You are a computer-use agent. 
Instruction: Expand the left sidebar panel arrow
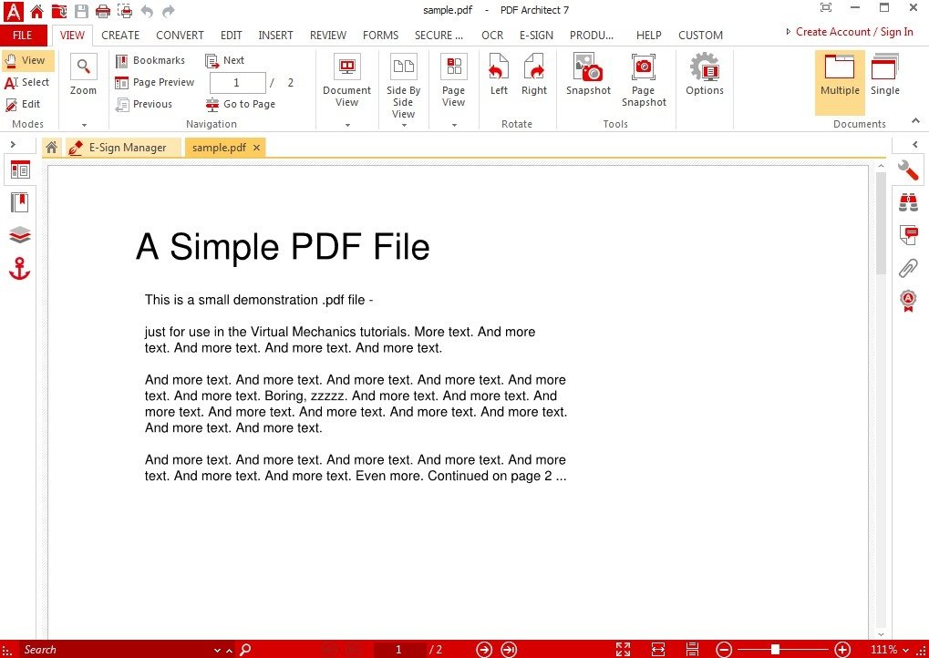point(13,144)
